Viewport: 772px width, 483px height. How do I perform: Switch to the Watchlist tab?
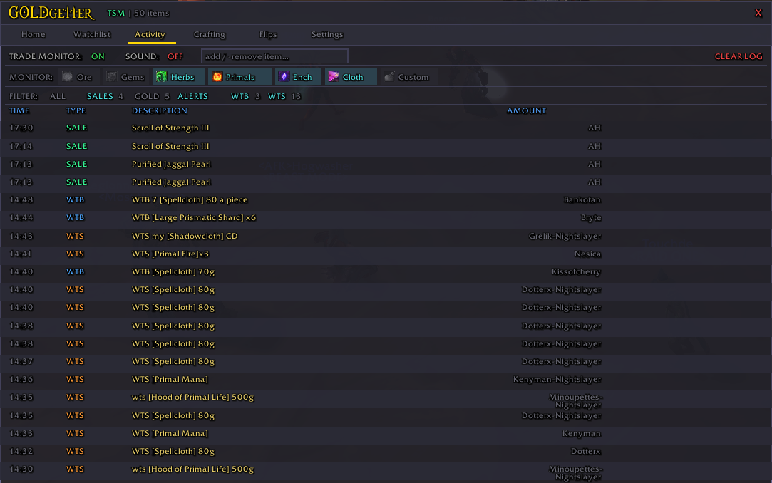click(92, 34)
